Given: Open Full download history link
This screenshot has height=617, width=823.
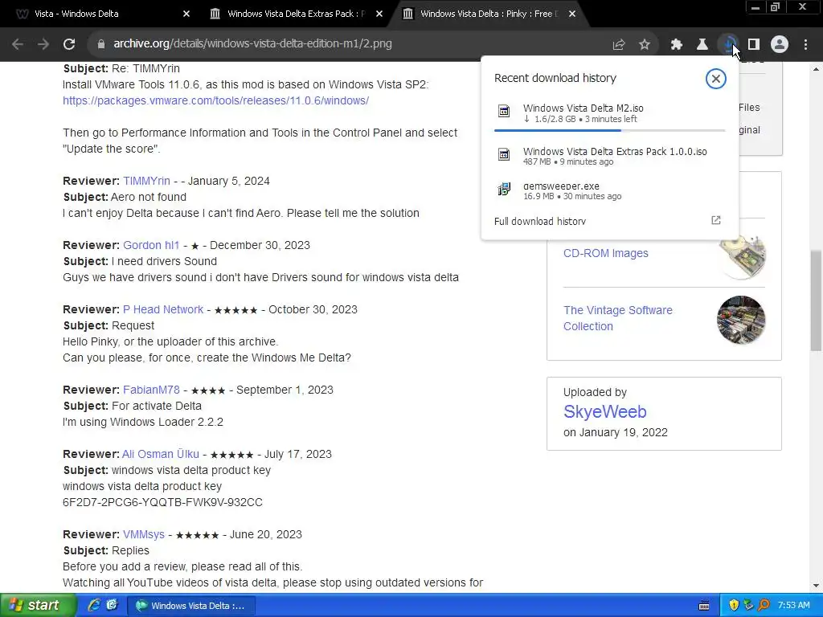Looking at the screenshot, I should (540, 222).
